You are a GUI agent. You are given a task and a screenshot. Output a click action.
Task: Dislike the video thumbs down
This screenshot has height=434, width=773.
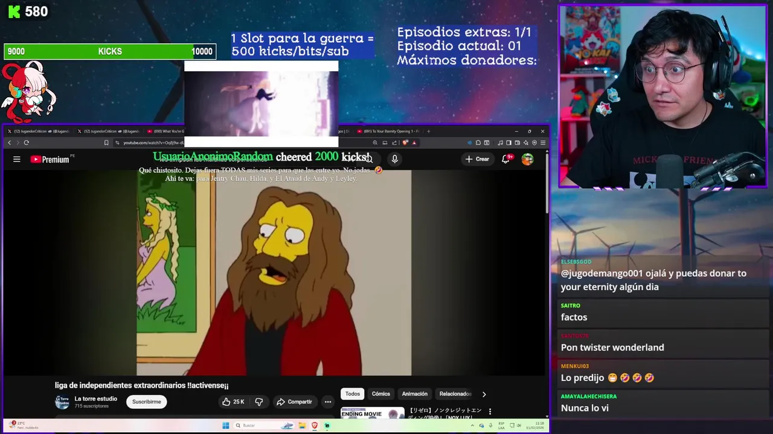259,402
